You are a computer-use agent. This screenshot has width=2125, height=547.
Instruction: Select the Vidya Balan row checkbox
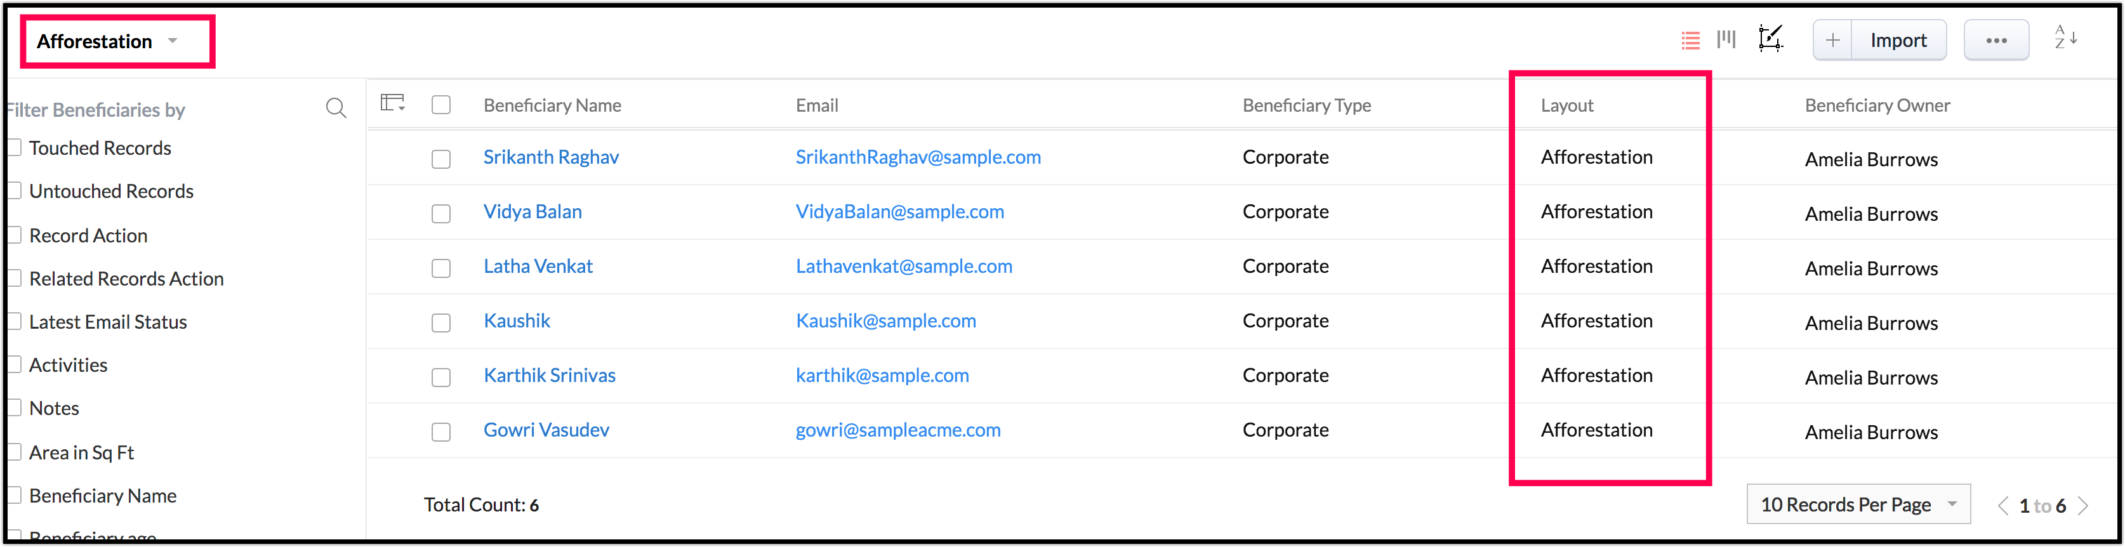pos(441,214)
